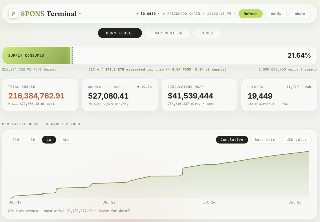Select the 3D time range
The width and height of the screenshot is (320, 222).
click(33, 140)
